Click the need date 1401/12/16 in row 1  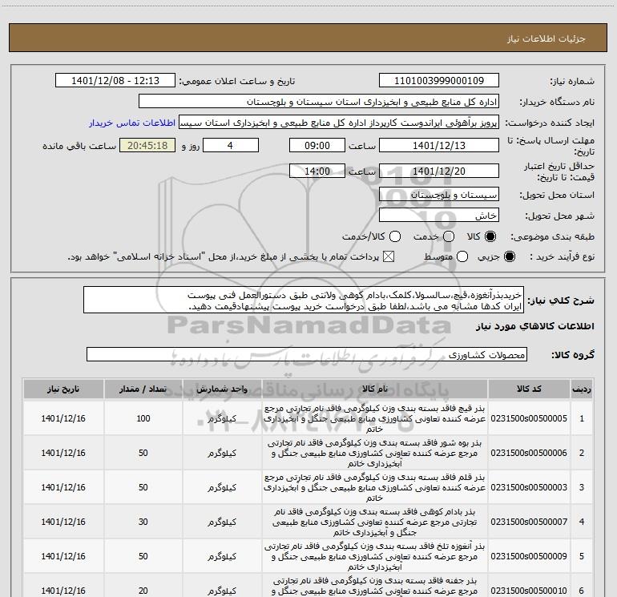(63, 418)
